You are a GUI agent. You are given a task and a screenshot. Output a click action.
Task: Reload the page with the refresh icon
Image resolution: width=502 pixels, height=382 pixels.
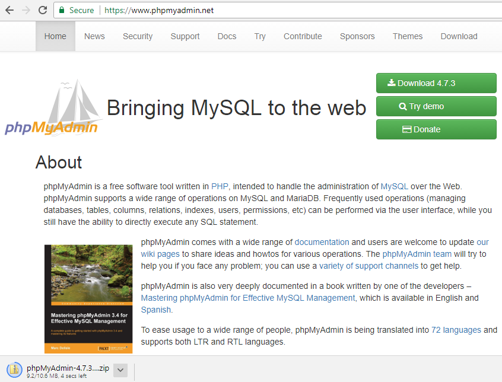tap(43, 10)
